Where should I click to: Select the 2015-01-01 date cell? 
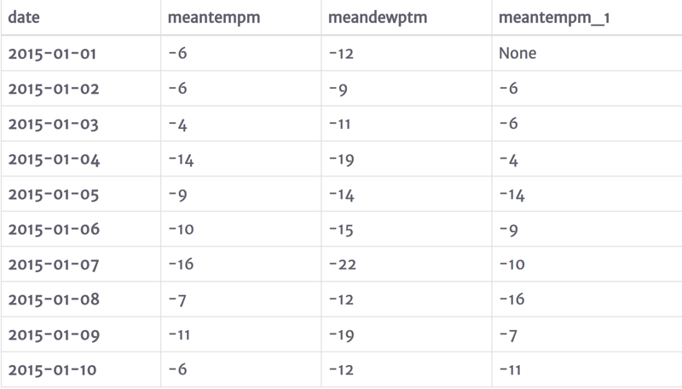click(x=53, y=54)
